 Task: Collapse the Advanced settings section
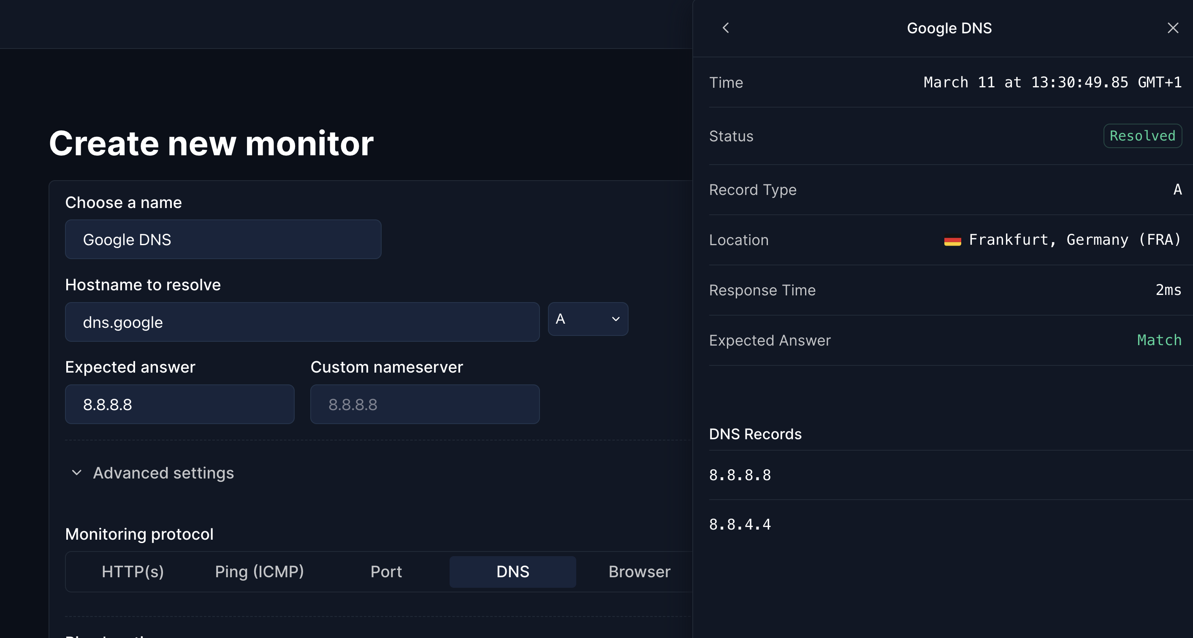pyautogui.click(x=163, y=473)
